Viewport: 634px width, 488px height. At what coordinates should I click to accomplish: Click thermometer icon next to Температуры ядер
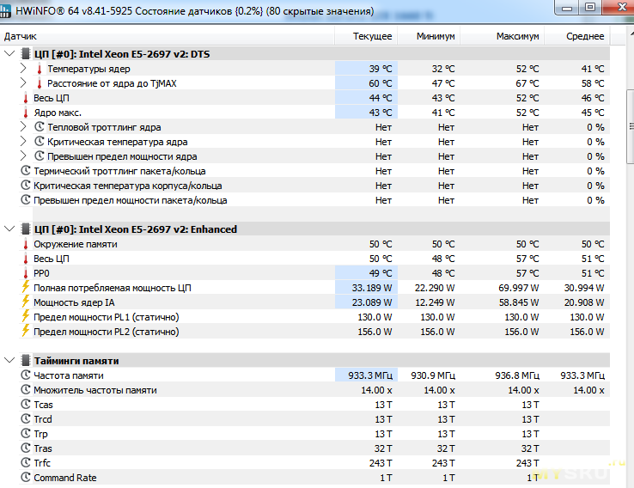39,69
